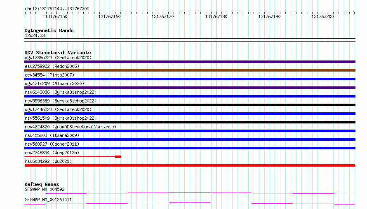
Task: Click variant label nsv6143036 (ByrskaBishop2022)
Action: 61,92
